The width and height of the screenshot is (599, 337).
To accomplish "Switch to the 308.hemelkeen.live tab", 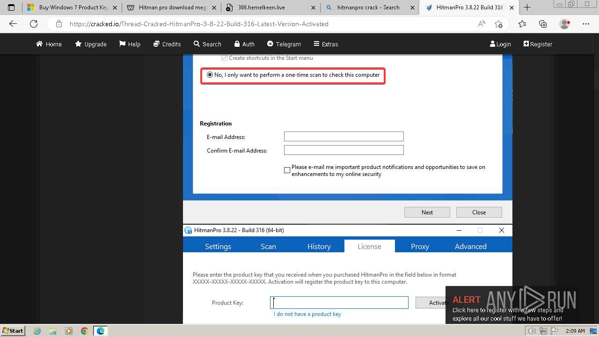I will point(270,7).
